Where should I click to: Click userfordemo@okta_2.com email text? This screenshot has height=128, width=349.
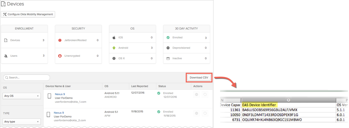(x=70, y=120)
